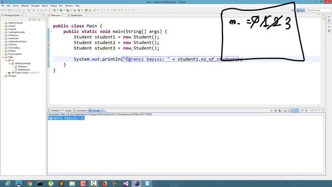Select Main.java in Package Explorer
Screen dimensions: 332x187
(22, 66)
